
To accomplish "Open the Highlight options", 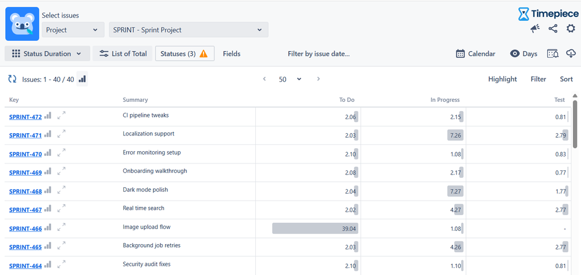I will point(502,79).
